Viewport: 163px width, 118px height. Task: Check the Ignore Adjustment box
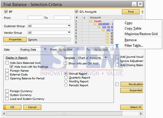pyautogui.click(x=117, y=61)
